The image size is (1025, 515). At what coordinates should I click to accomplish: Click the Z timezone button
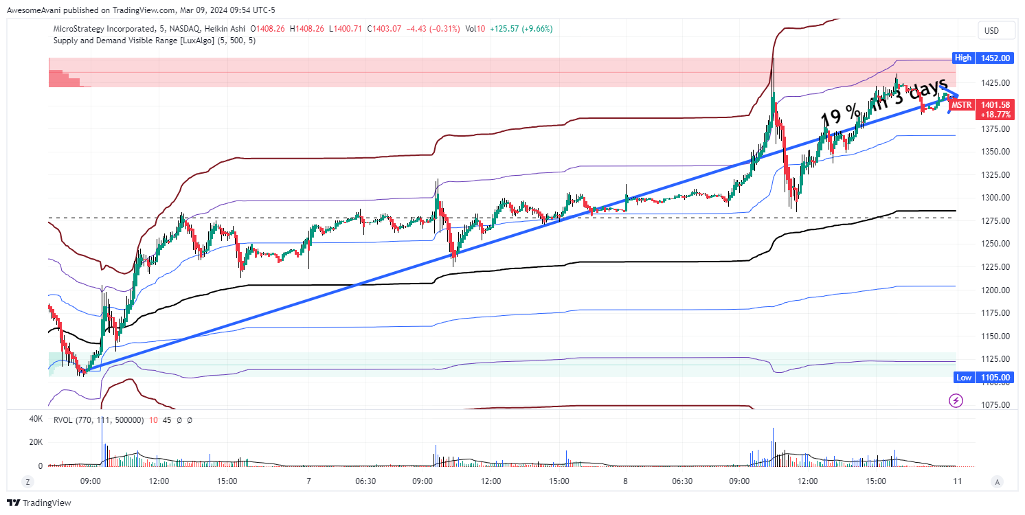click(27, 481)
